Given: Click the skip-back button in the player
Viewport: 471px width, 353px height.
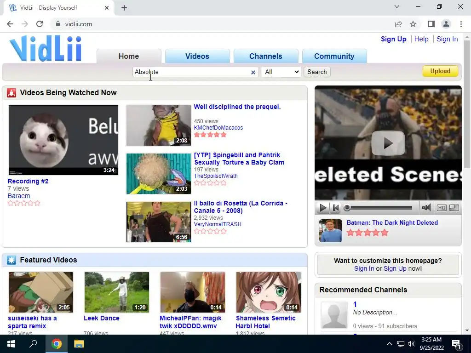Looking at the screenshot, I should pyautogui.click(x=336, y=208).
